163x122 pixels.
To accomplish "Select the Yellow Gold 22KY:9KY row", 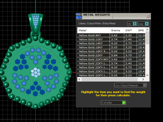I will 111,59.
